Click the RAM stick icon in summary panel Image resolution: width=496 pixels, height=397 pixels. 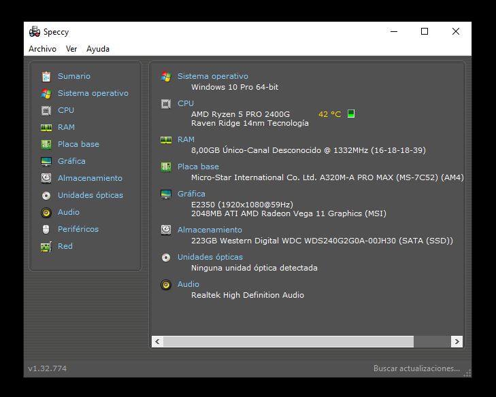point(166,140)
